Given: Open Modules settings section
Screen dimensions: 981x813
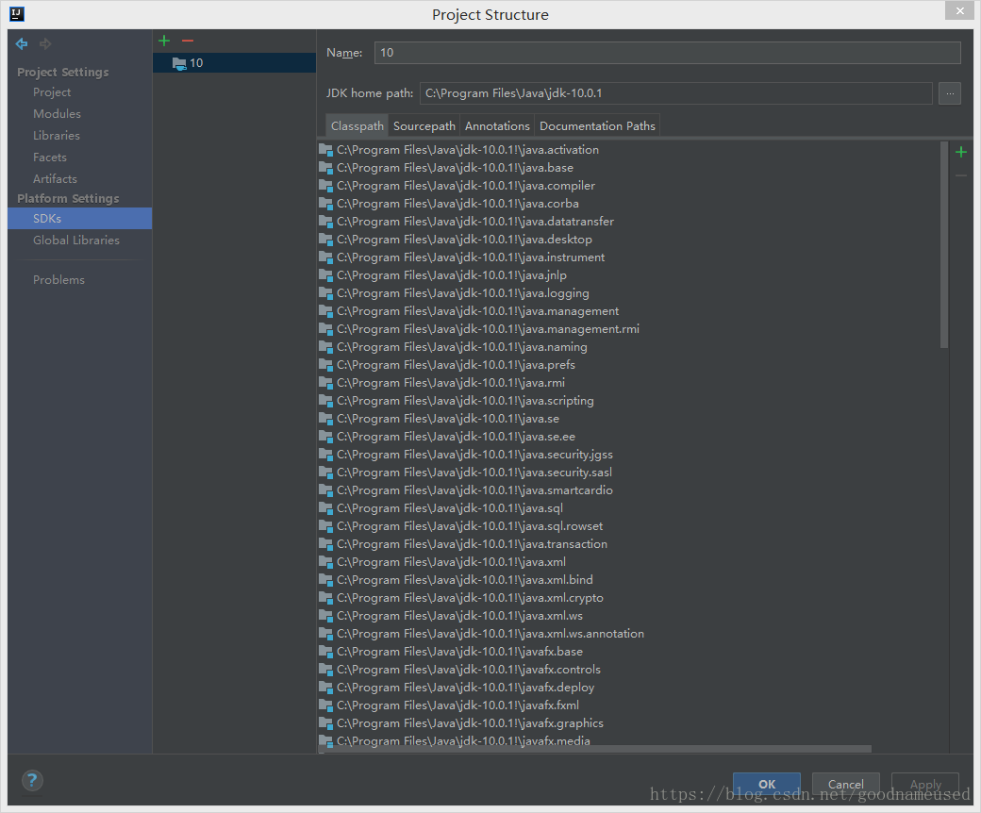Looking at the screenshot, I should [57, 114].
